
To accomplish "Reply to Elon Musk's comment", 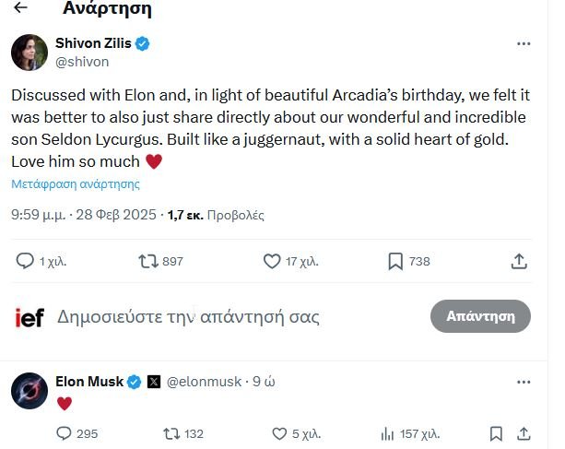I will tap(64, 433).
